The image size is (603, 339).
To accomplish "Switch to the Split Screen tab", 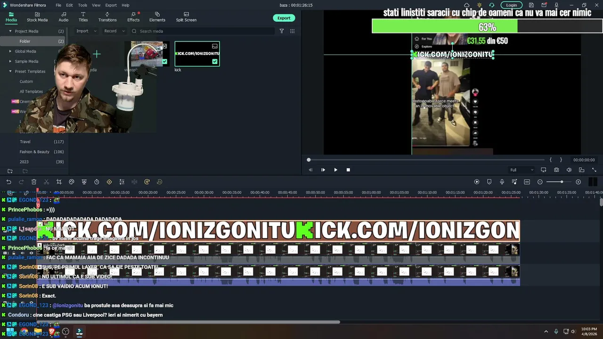I will [186, 17].
